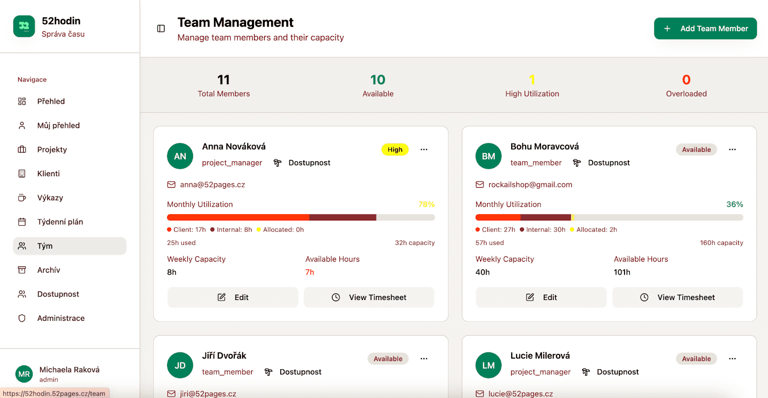View Timesheet for Bohu Moravcová

pyautogui.click(x=677, y=297)
